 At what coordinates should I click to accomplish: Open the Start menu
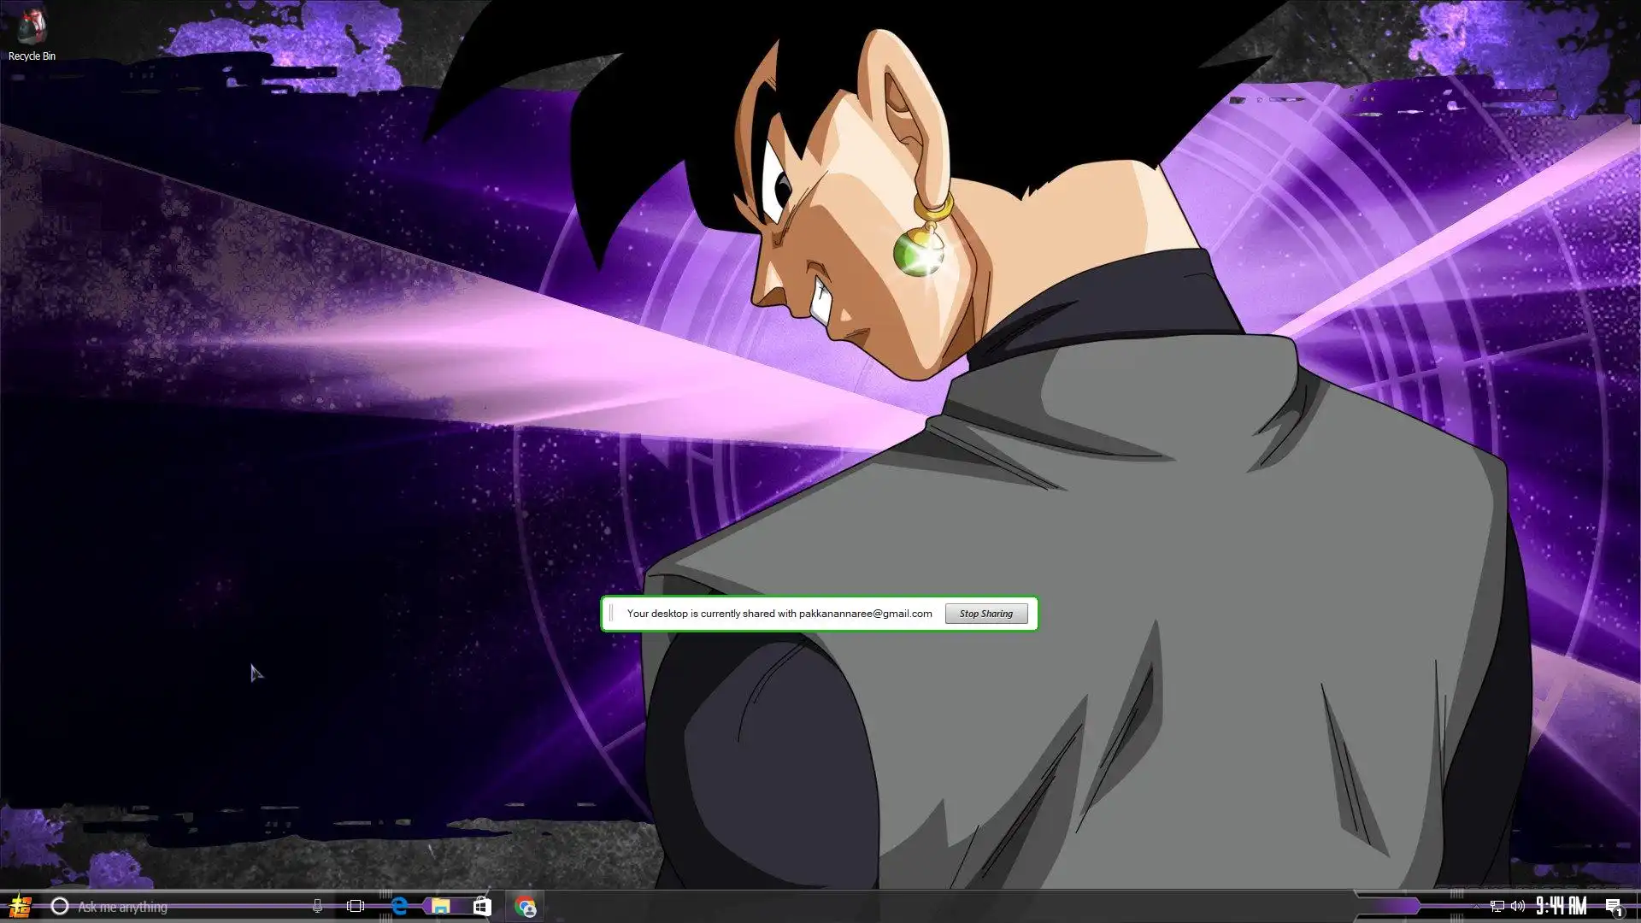(x=19, y=906)
